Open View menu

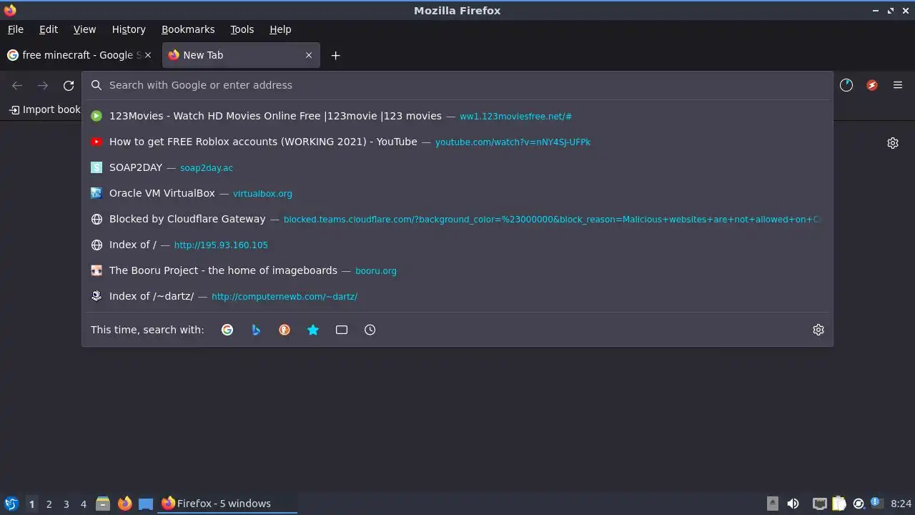coord(84,29)
